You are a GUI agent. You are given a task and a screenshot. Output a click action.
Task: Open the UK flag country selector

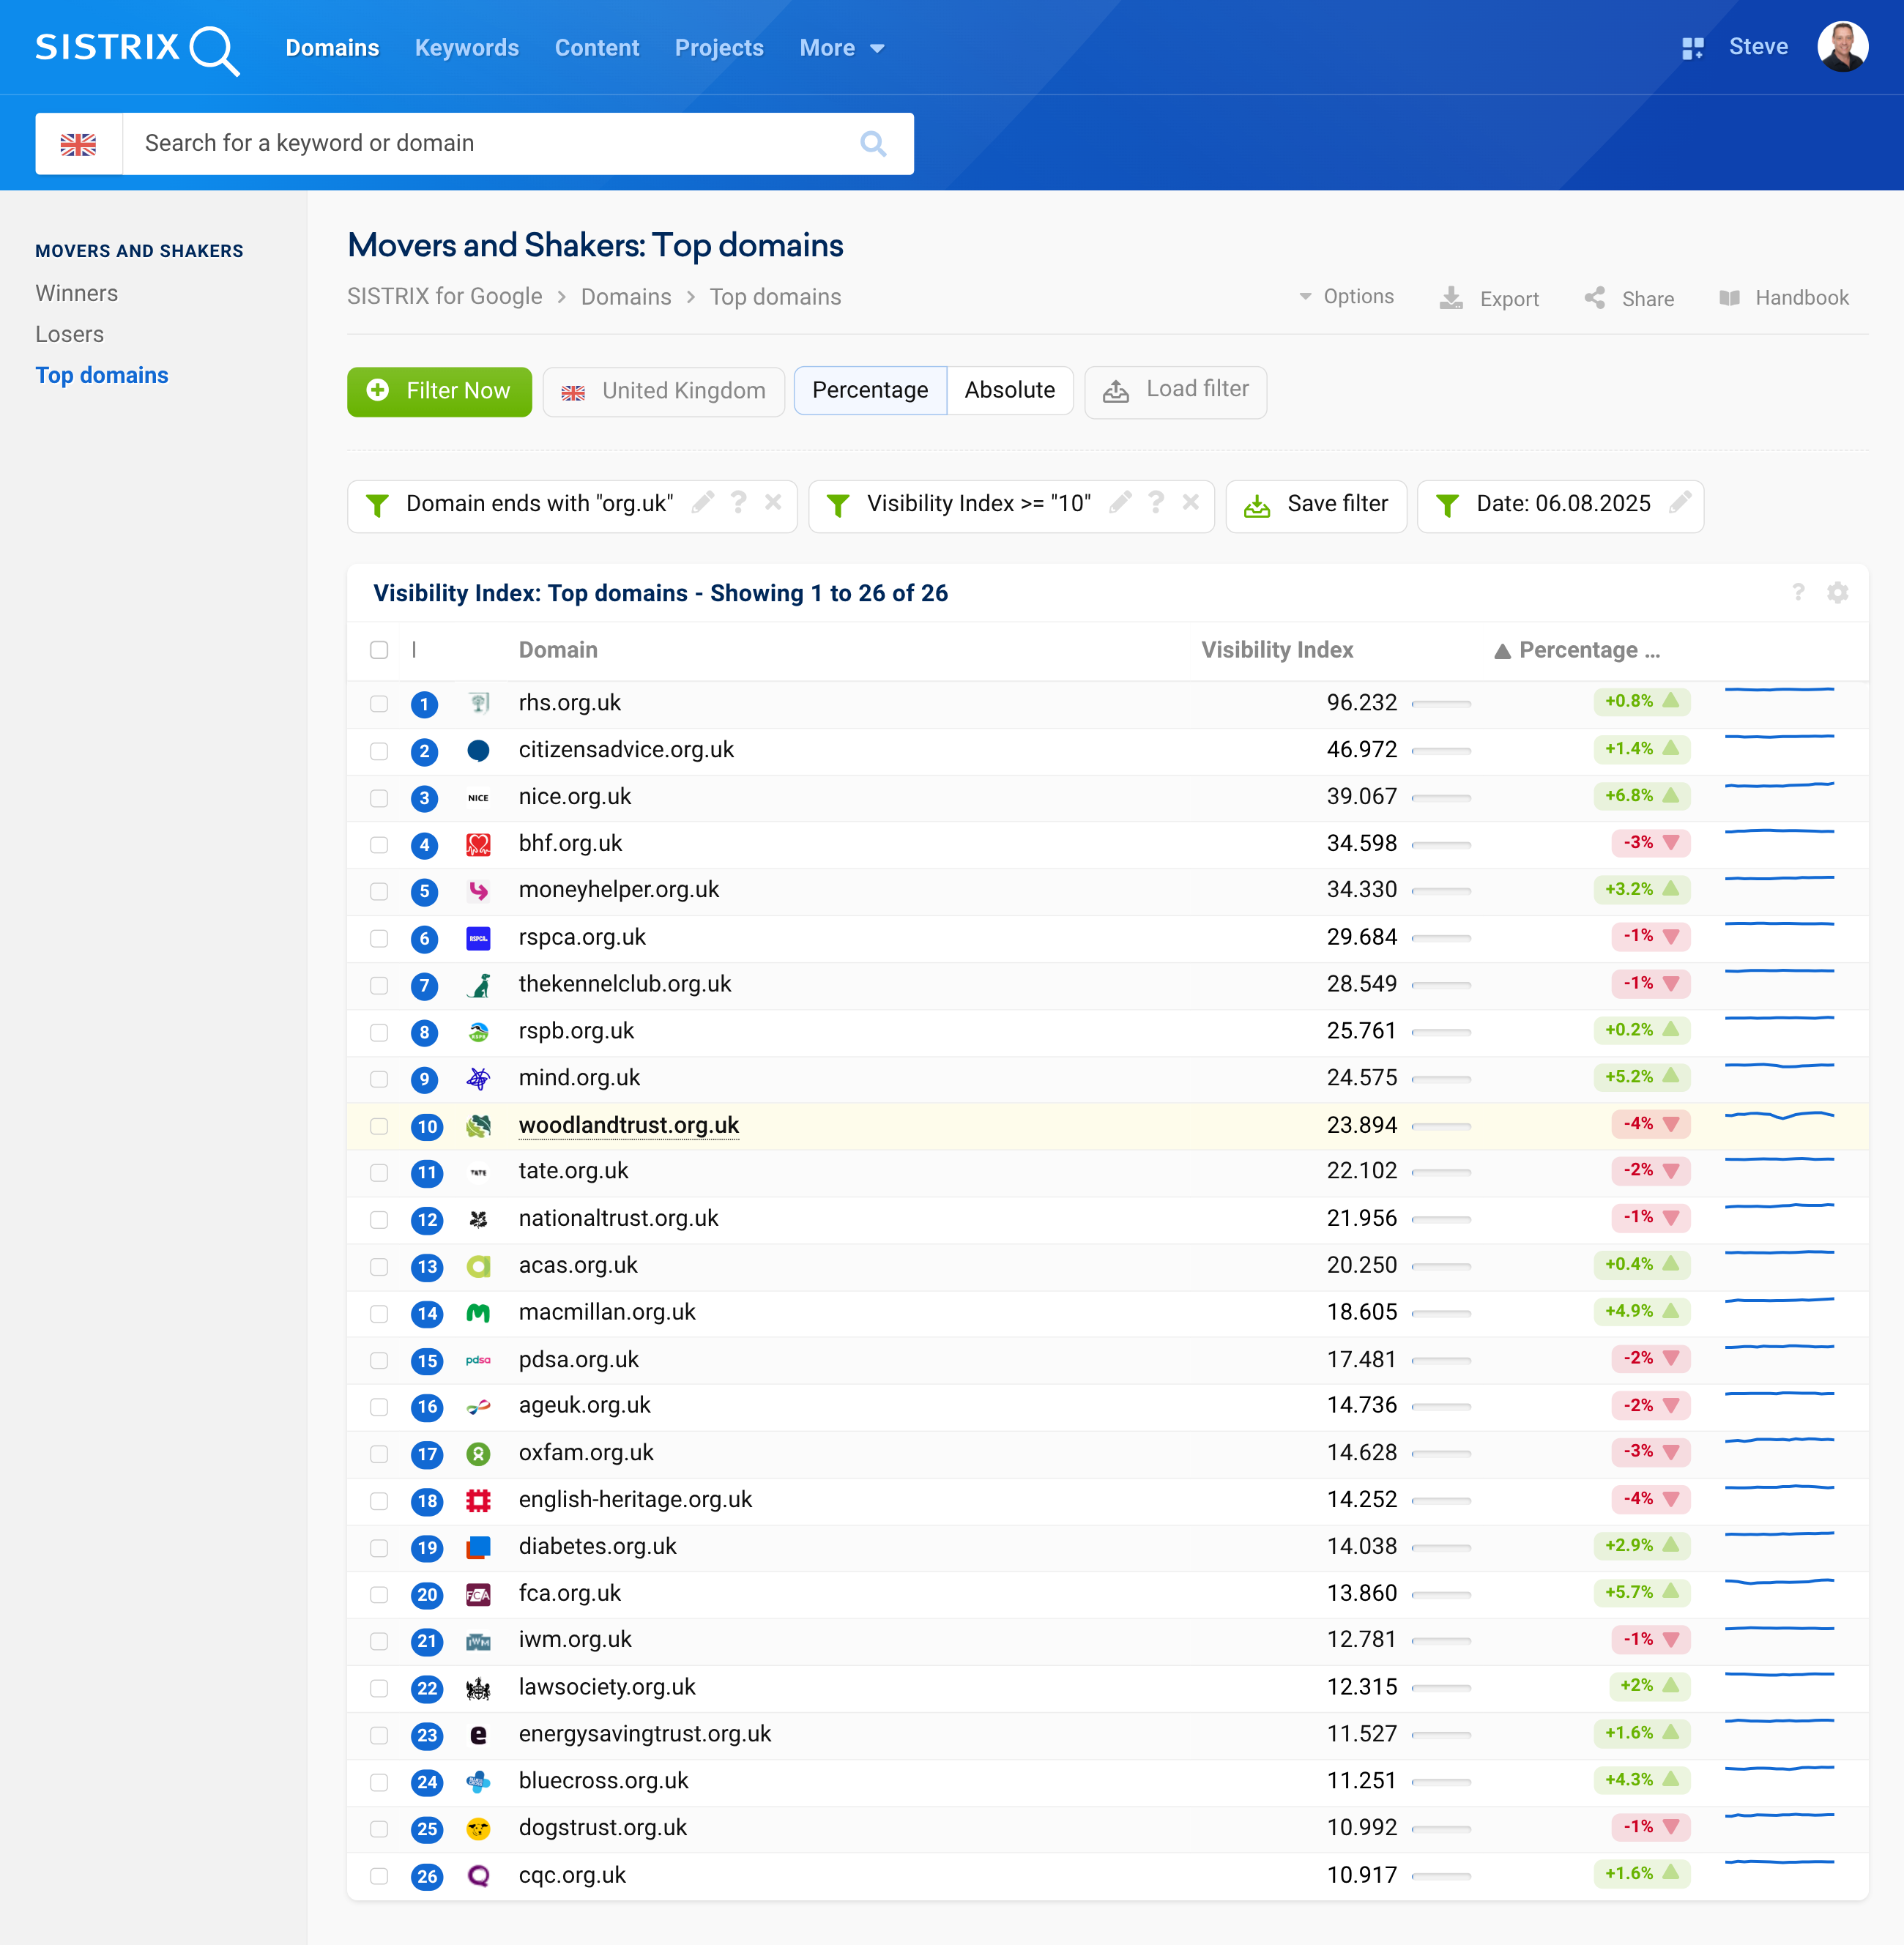pyautogui.click(x=78, y=144)
